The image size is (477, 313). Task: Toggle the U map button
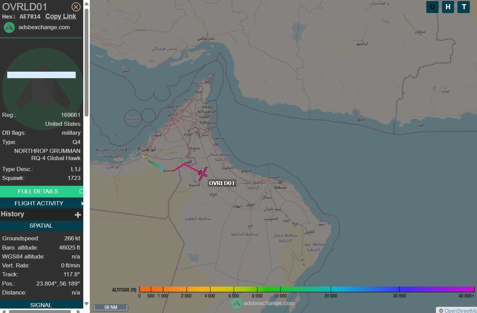[x=432, y=7]
